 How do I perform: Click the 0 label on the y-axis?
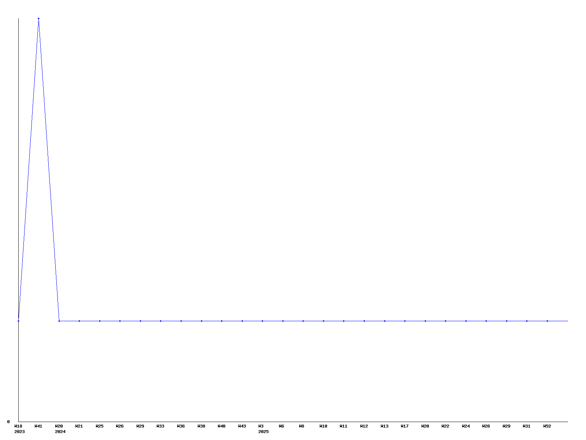click(x=8, y=422)
